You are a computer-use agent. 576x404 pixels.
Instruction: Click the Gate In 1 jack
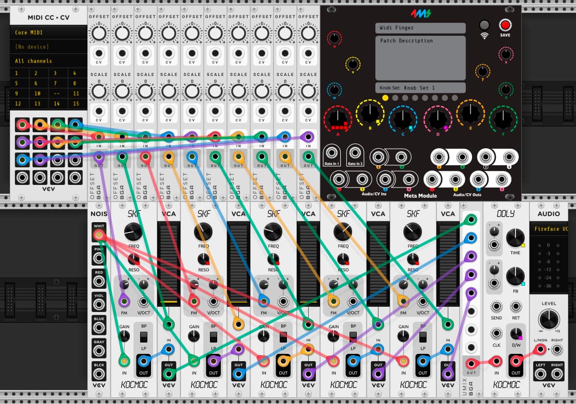(x=331, y=152)
